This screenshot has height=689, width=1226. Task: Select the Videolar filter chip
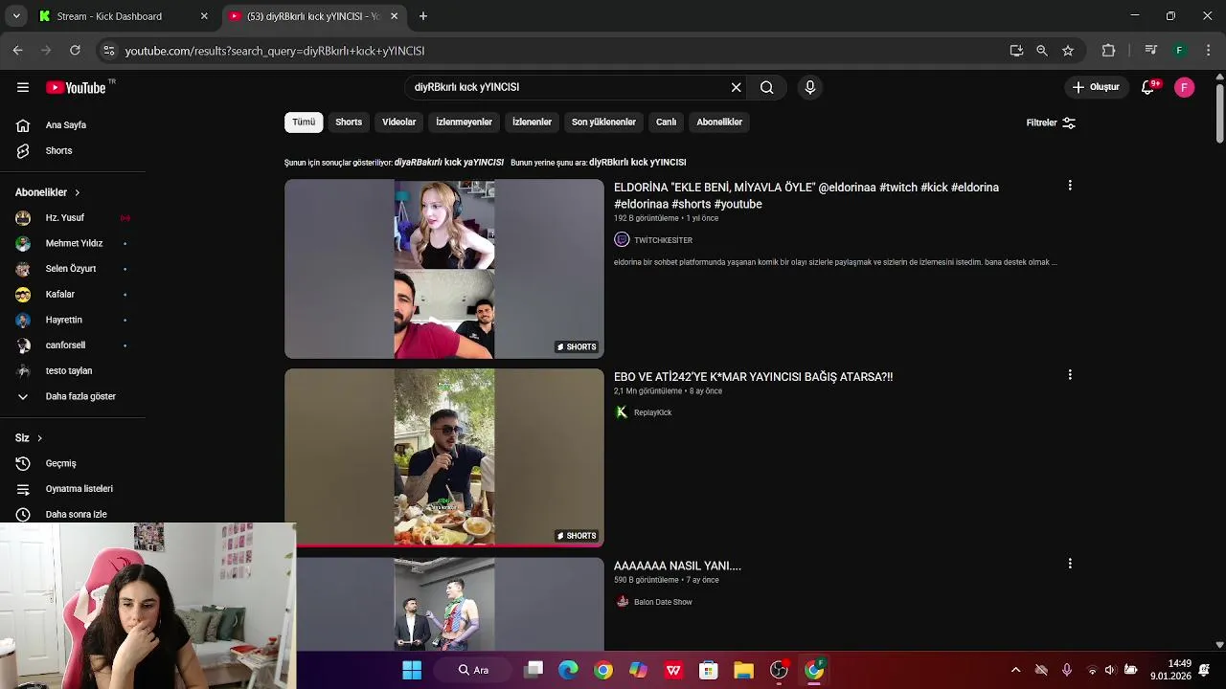(398, 122)
